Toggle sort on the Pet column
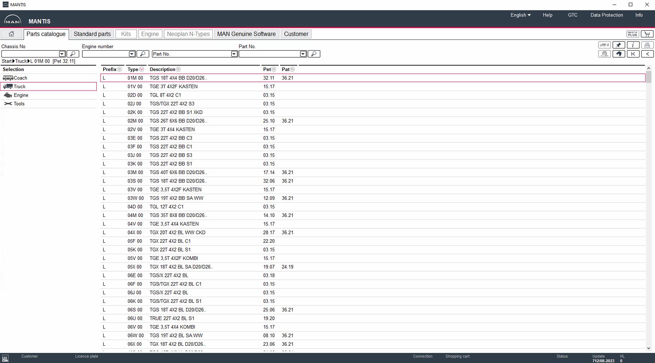 274,69
